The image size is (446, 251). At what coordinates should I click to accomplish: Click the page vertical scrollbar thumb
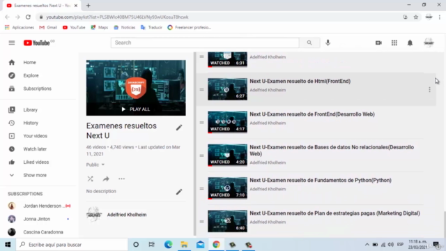[x=444, y=225]
